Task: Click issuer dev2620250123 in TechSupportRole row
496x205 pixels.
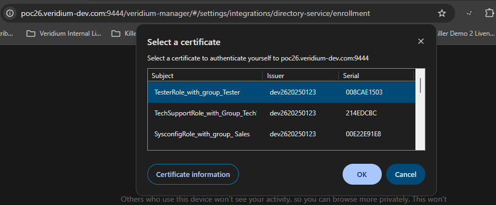Action: coord(292,113)
